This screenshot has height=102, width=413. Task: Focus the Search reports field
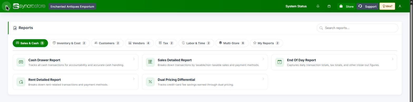coord(357,28)
